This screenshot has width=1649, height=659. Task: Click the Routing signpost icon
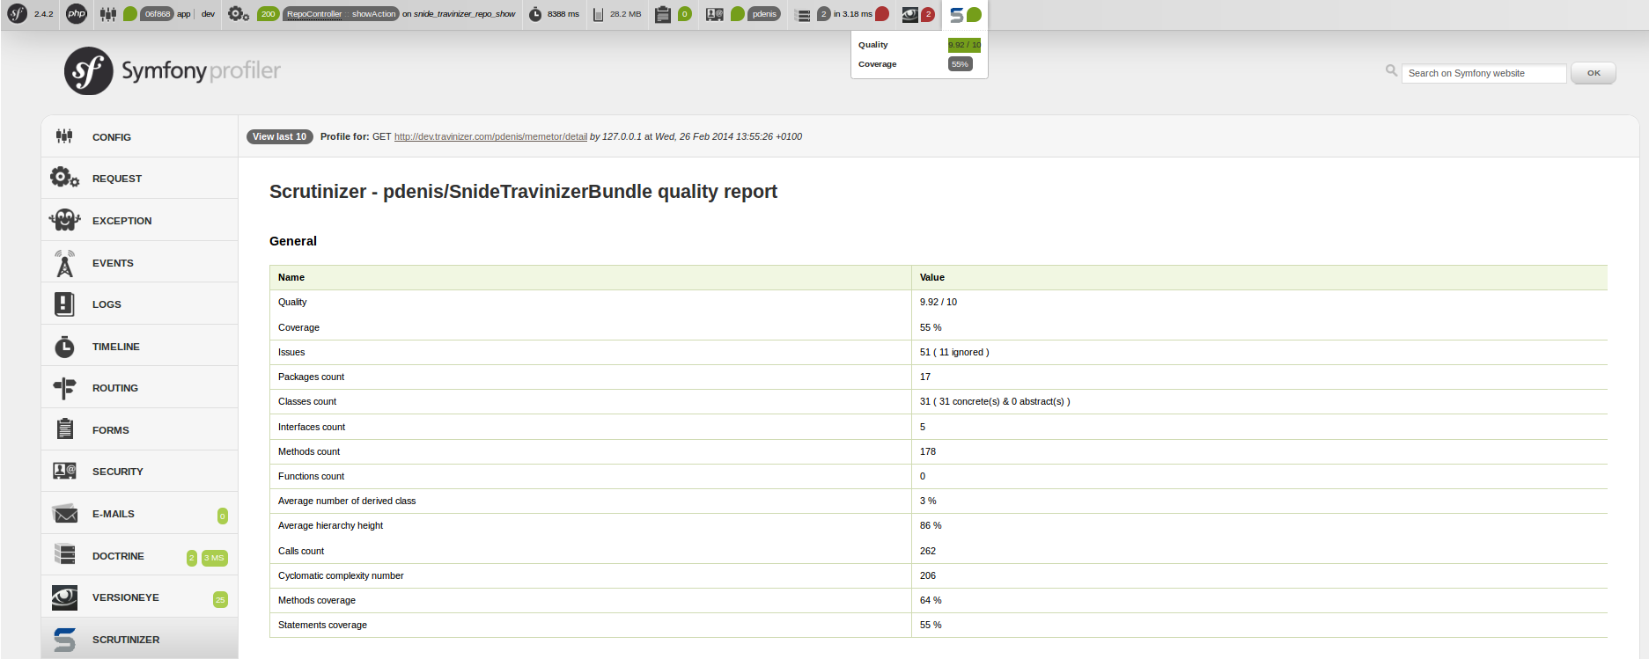point(64,388)
